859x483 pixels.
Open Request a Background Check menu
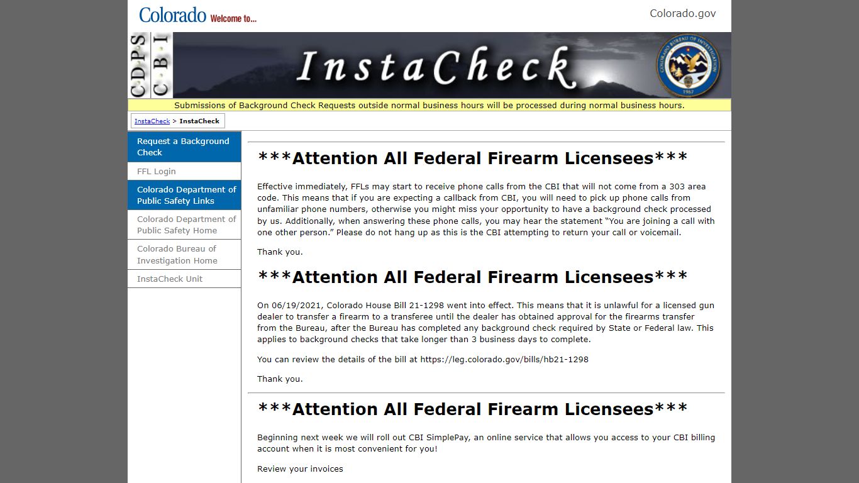click(x=184, y=147)
